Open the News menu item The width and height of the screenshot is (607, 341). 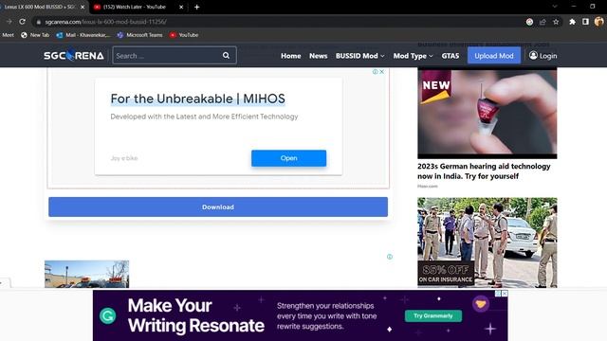click(x=319, y=56)
